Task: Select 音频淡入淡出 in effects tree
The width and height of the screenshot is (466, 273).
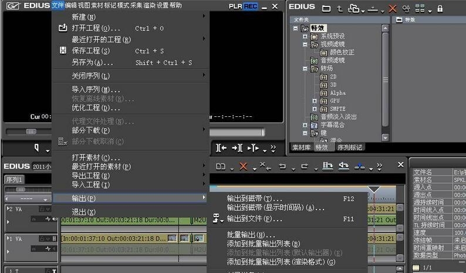Action: (339, 117)
